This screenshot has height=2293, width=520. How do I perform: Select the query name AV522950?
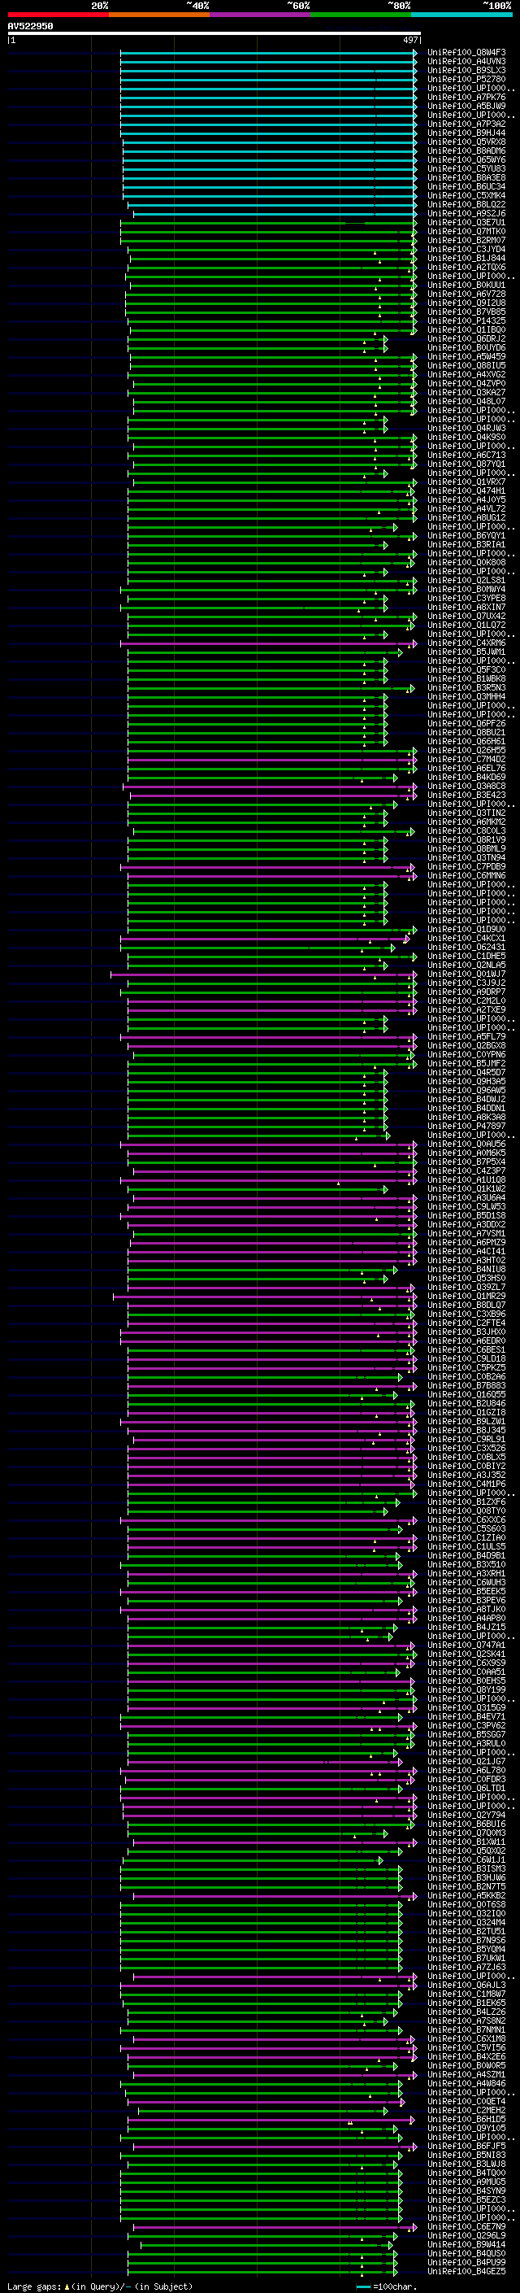click(30, 27)
